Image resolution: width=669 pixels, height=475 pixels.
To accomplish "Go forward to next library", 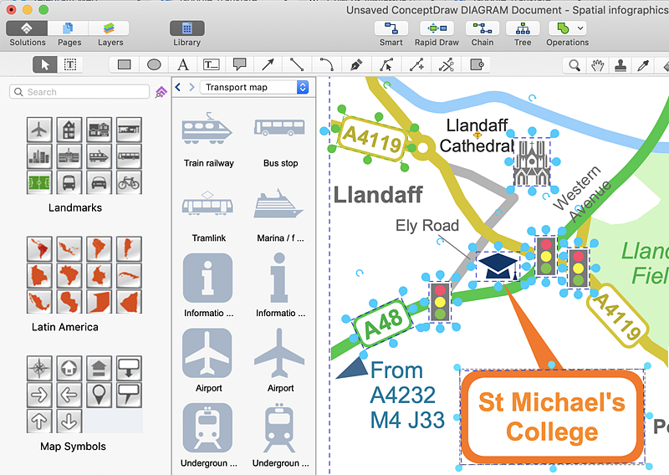I will (192, 87).
